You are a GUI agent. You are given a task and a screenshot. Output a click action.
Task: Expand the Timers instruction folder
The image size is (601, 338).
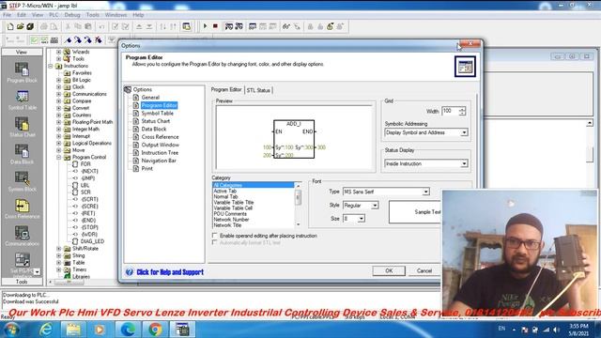(x=58, y=269)
